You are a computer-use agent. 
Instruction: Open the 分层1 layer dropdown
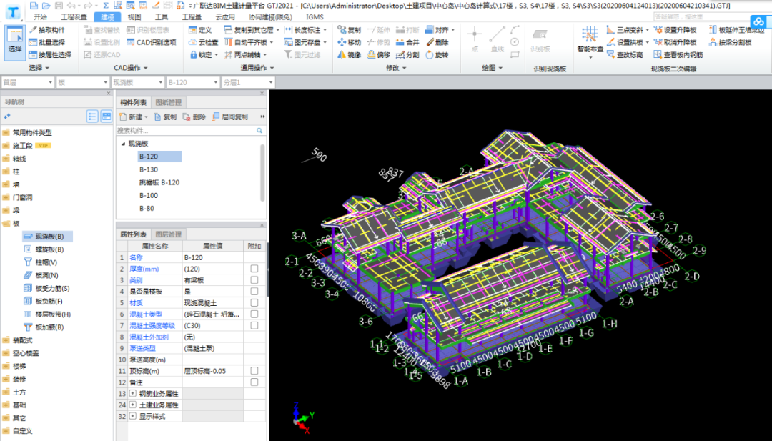pyautogui.click(x=247, y=82)
